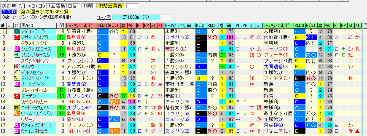This screenshot has width=367, height=136.
Task: Click the 早苗賞・1勝* race cell
Action: pyautogui.click(x=81, y=31)
